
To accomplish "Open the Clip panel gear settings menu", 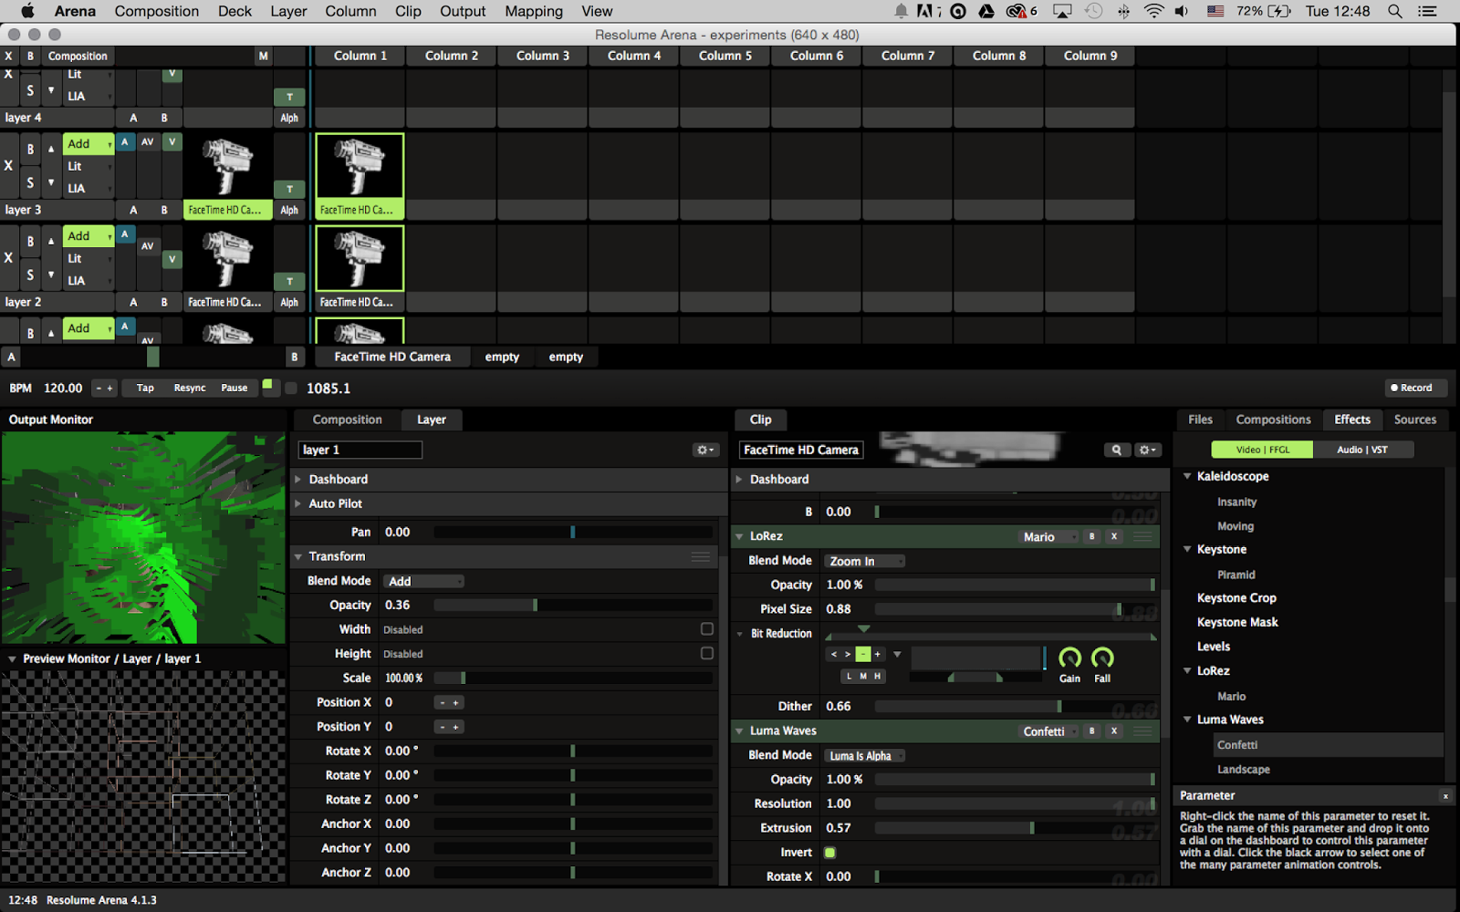I will click(x=1147, y=450).
